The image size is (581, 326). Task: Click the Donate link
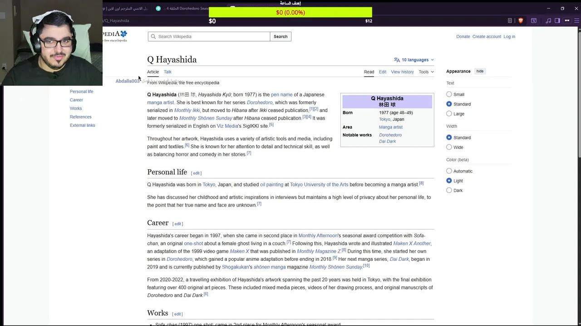pyautogui.click(x=463, y=37)
